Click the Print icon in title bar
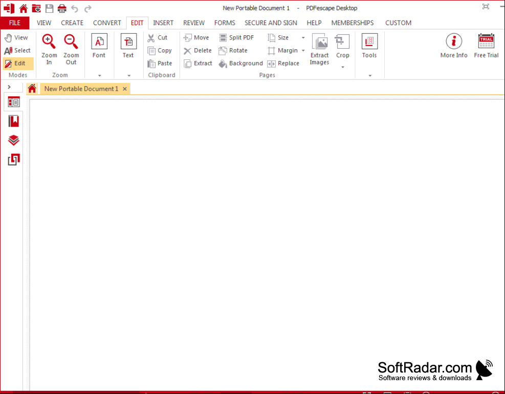 (62, 8)
